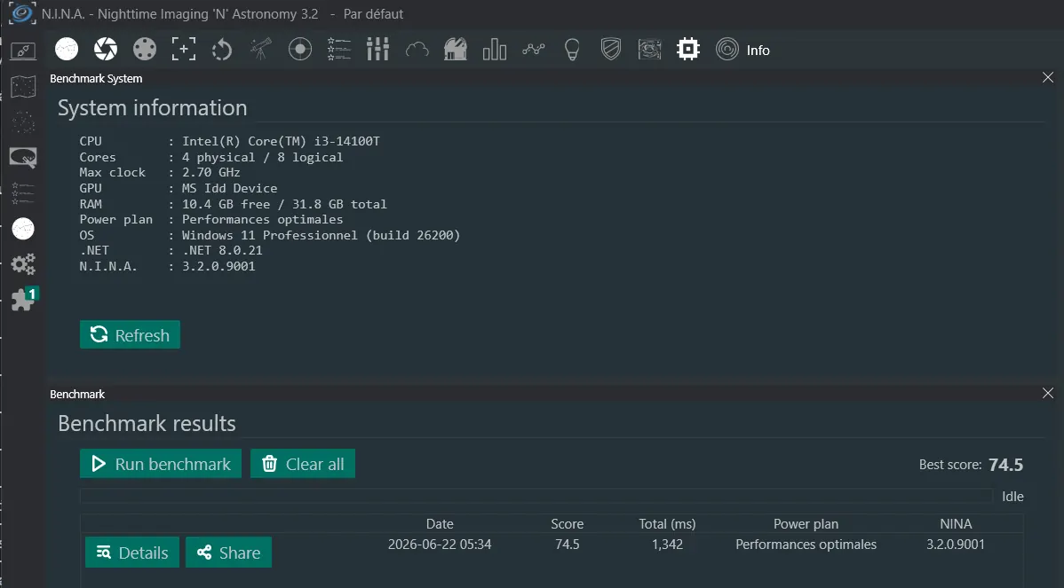Toggle the Filter Wheel panel icon

pyautogui.click(x=145, y=50)
